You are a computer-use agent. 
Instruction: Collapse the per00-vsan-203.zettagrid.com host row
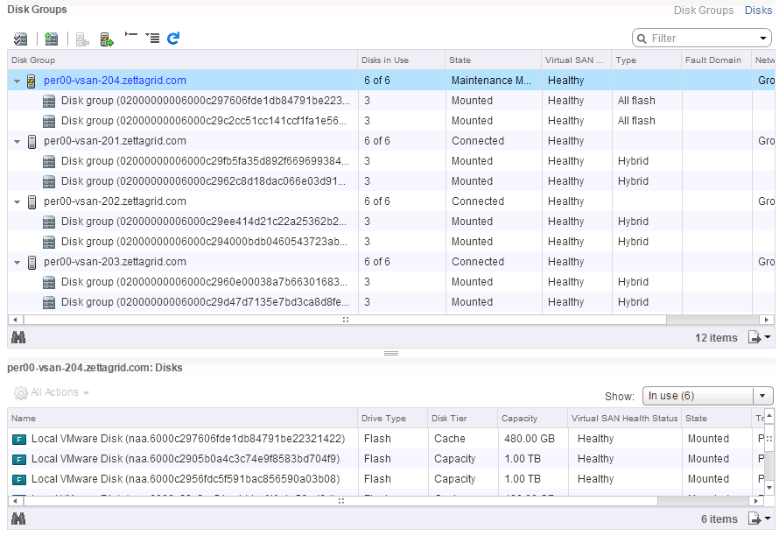[x=17, y=263]
